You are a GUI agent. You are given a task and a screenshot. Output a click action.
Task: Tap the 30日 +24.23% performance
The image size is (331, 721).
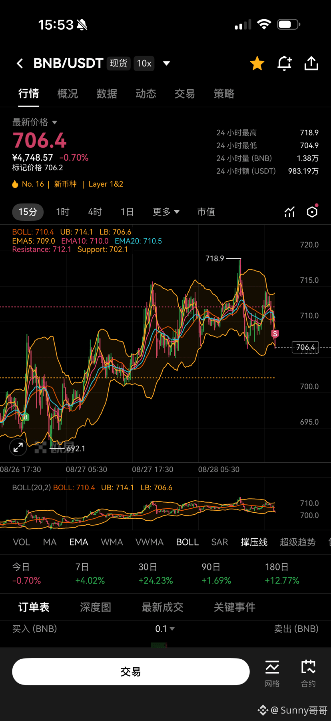(x=156, y=574)
